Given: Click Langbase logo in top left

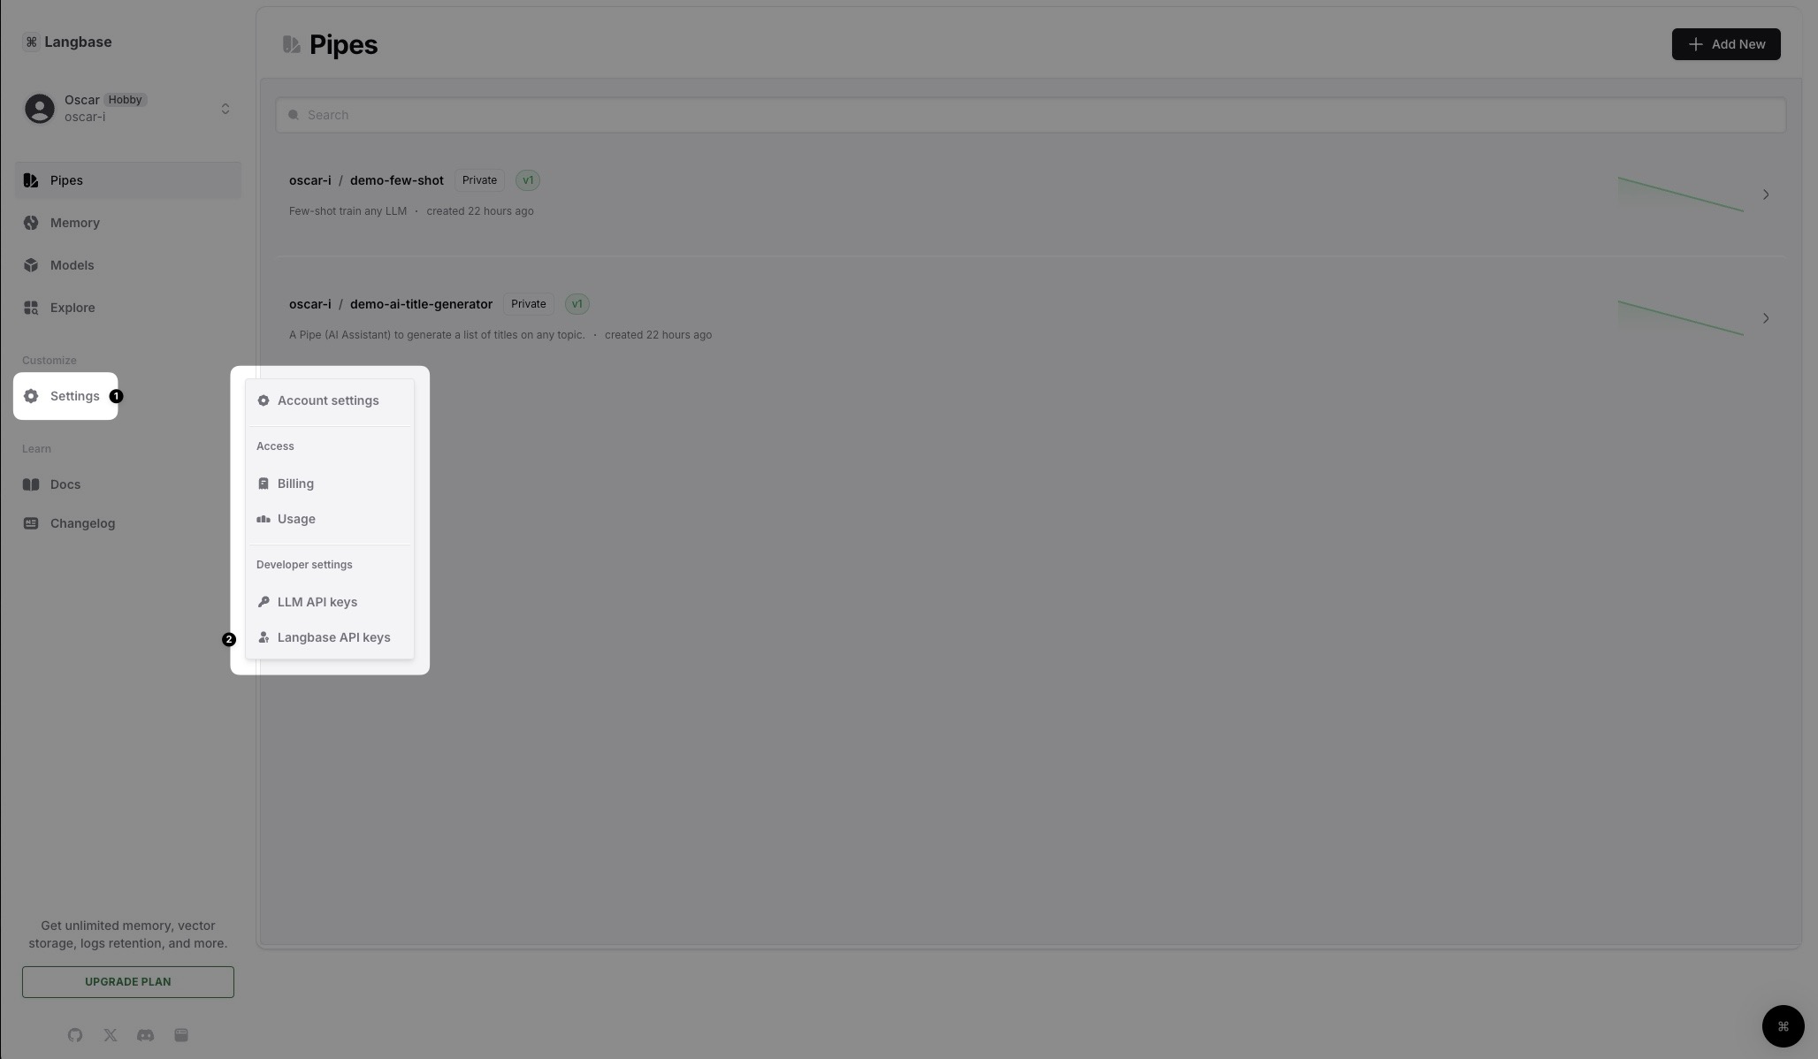Looking at the screenshot, I should 32,42.
